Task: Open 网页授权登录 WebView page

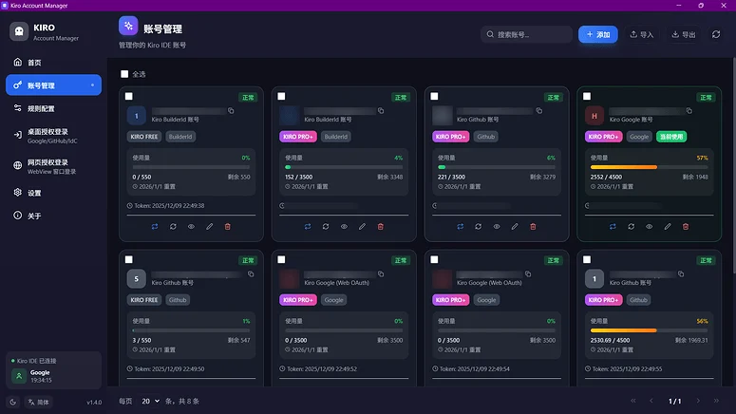Action: [x=53, y=166]
